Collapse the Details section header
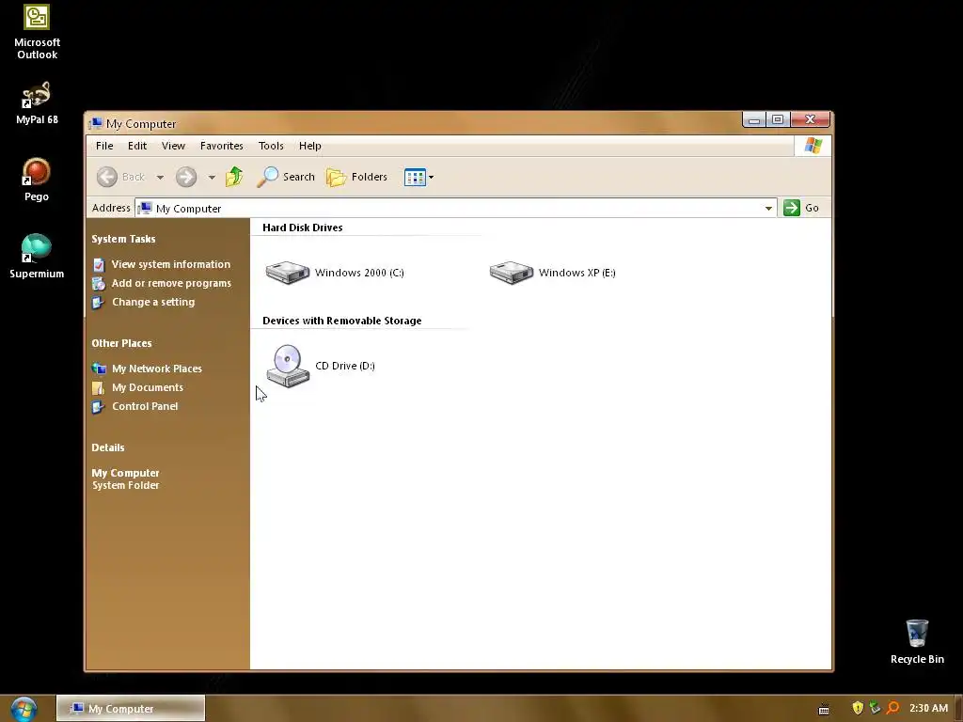Image resolution: width=963 pixels, height=722 pixels. tap(108, 447)
